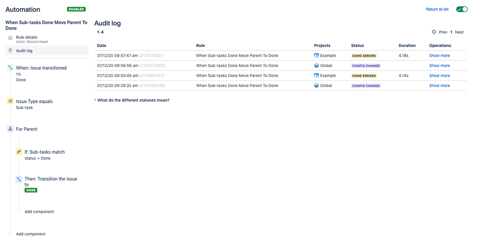Show more for 09:56:56 am entry
This screenshot has height=246, width=478.
tap(439, 65)
